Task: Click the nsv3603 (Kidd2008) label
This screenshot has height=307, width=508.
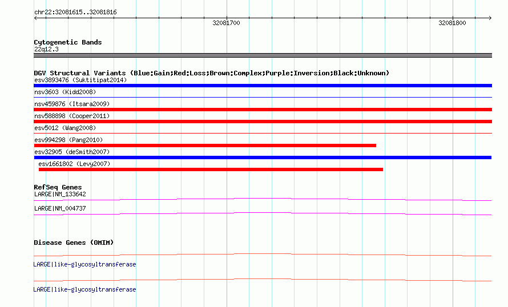Action: [65, 92]
